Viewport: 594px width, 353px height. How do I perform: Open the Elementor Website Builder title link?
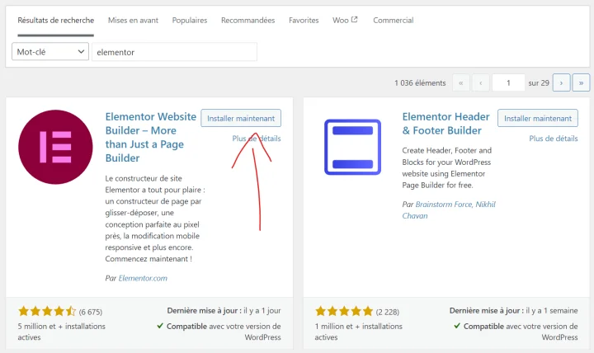tap(150, 137)
